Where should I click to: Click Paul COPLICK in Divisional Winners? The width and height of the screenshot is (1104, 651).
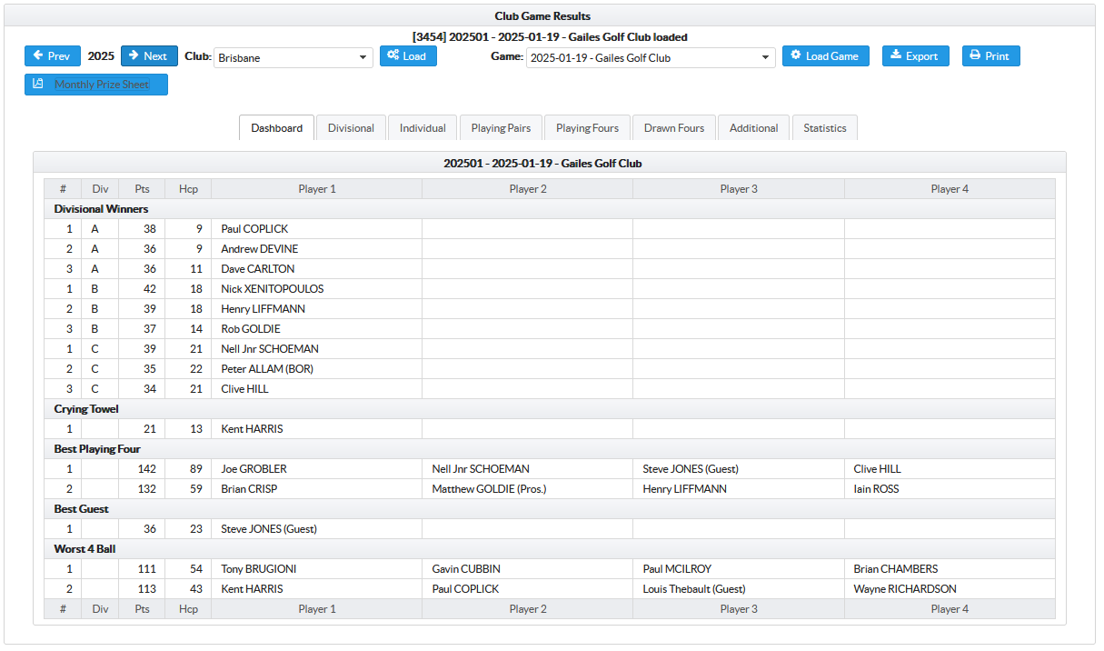pos(254,229)
